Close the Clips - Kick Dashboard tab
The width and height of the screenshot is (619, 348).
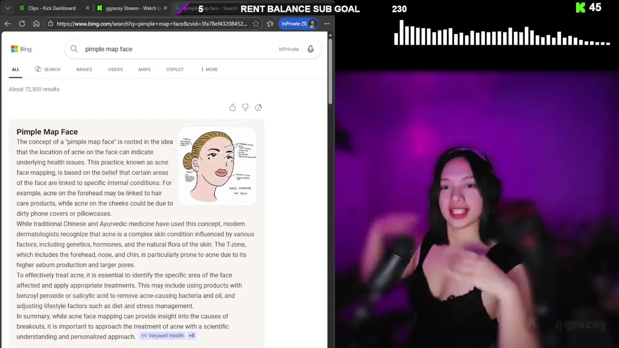click(x=87, y=8)
